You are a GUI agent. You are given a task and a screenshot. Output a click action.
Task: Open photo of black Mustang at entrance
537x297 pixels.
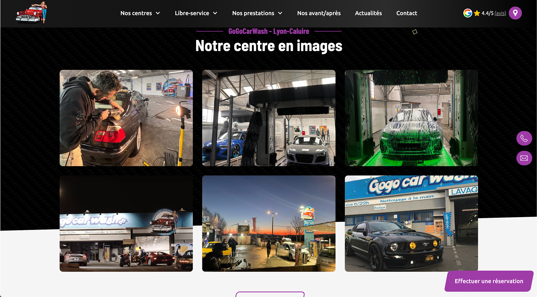411,223
